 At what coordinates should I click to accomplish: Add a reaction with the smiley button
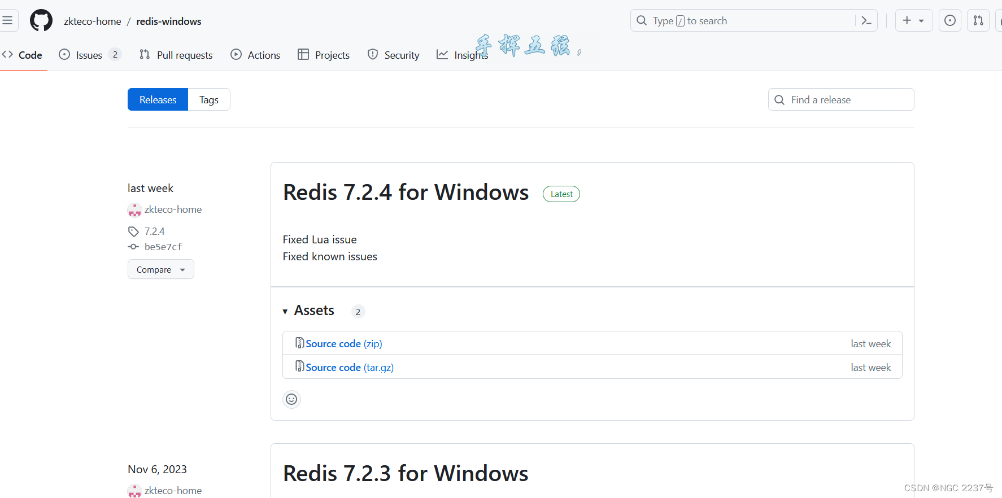pyautogui.click(x=291, y=399)
